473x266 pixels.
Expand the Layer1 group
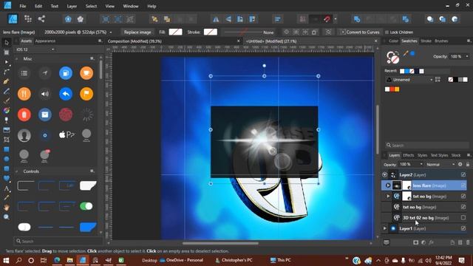pos(384,228)
